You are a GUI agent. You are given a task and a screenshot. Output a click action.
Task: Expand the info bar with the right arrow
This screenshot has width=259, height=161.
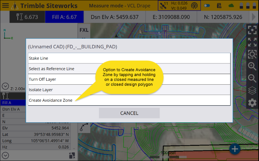[x=254, y=17]
